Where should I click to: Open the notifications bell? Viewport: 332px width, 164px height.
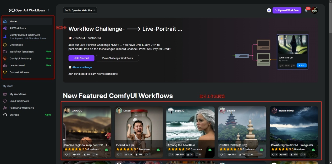click(x=306, y=10)
